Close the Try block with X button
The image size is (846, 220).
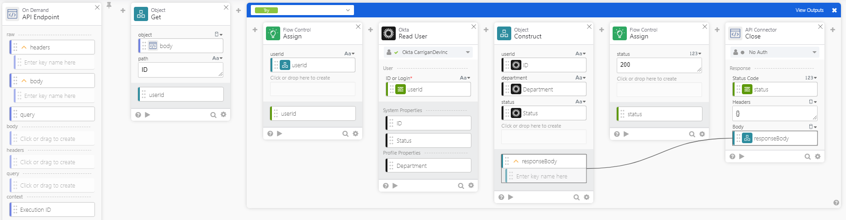pos(834,10)
